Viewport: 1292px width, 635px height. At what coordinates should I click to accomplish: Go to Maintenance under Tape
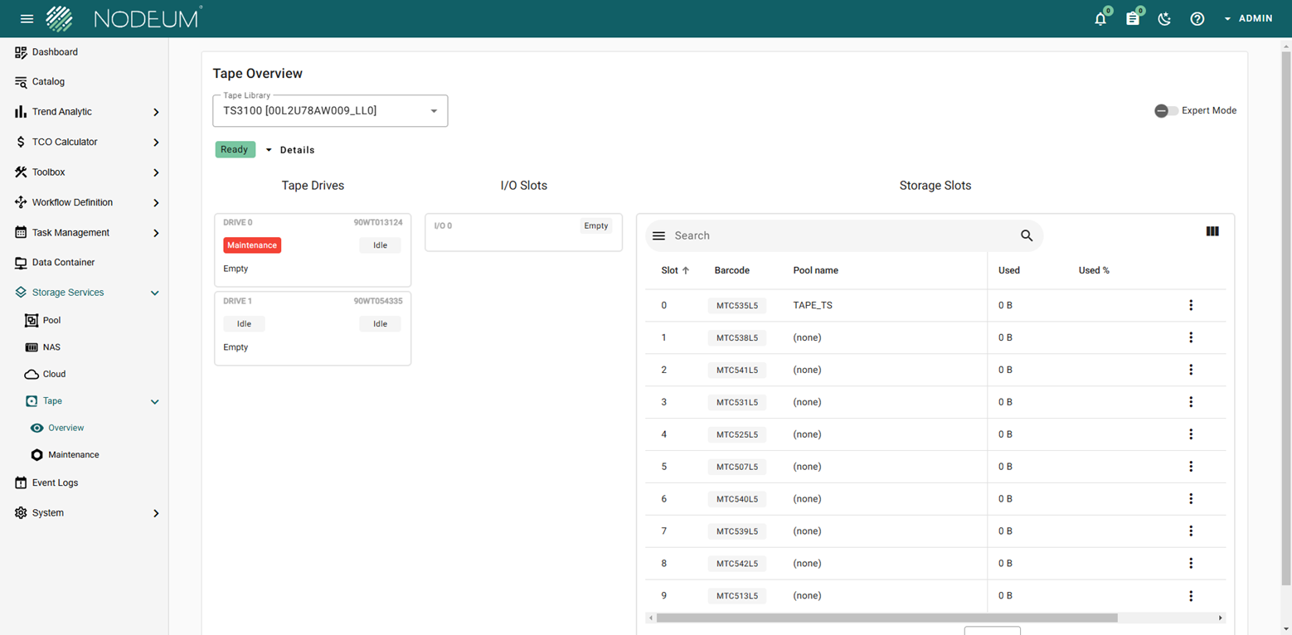point(73,455)
